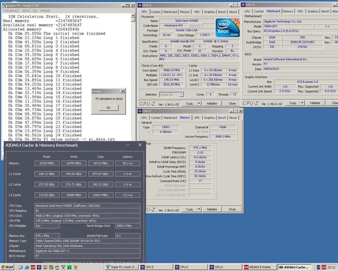Click Core Speed value 4680.33 MHz
This screenshot has width=338, height=271.
[x=172, y=70]
